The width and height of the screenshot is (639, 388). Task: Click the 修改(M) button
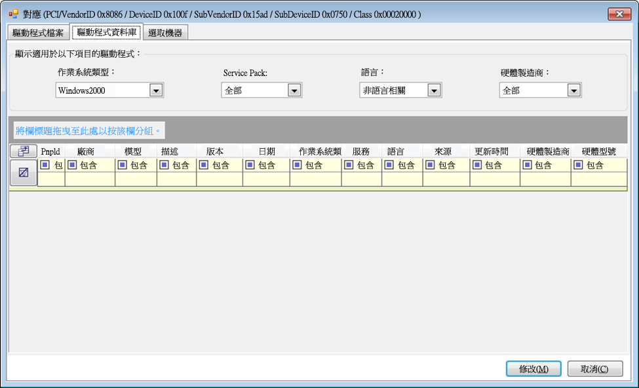click(533, 369)
